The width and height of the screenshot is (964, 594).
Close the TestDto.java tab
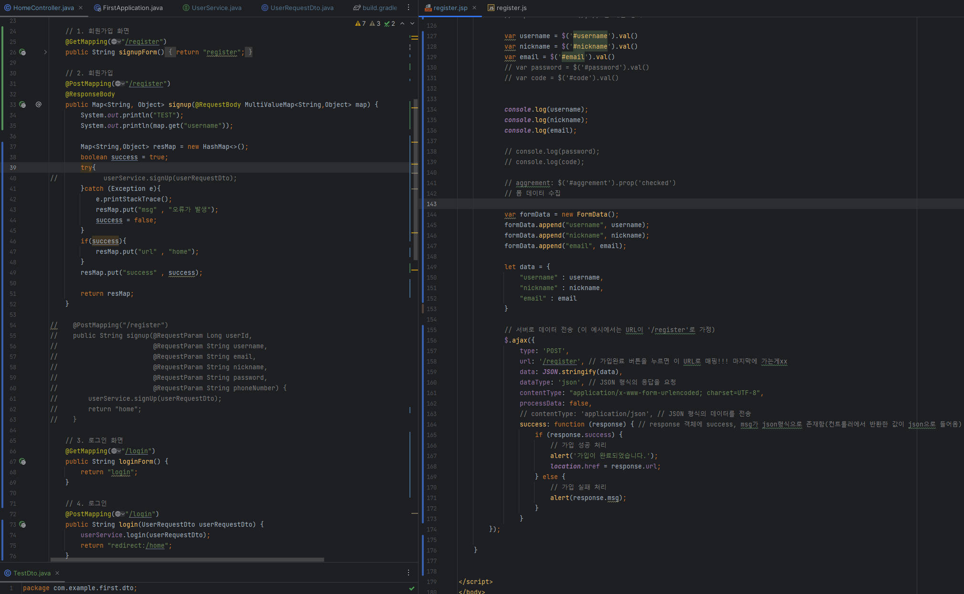coord(57,573)
